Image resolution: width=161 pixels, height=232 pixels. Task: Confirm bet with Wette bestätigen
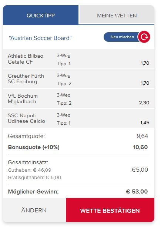click(x=110, y=210)
